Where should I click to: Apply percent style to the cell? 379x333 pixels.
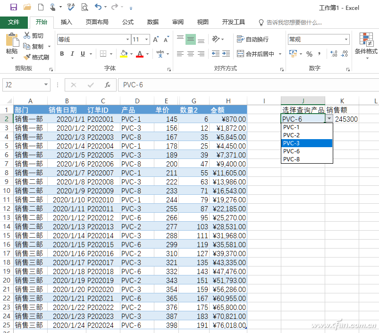tap(309, 54)
